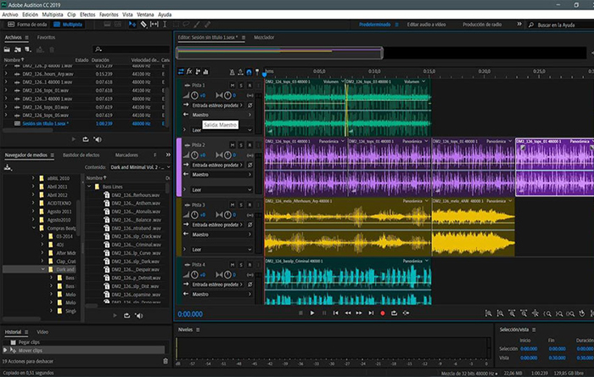Open Predeterminado workspace menu

click(396, 25)
